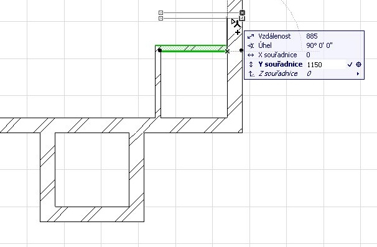Click the Vzdálenost distance icon in tracker
The image size is (377, 247).
[251, 36]
